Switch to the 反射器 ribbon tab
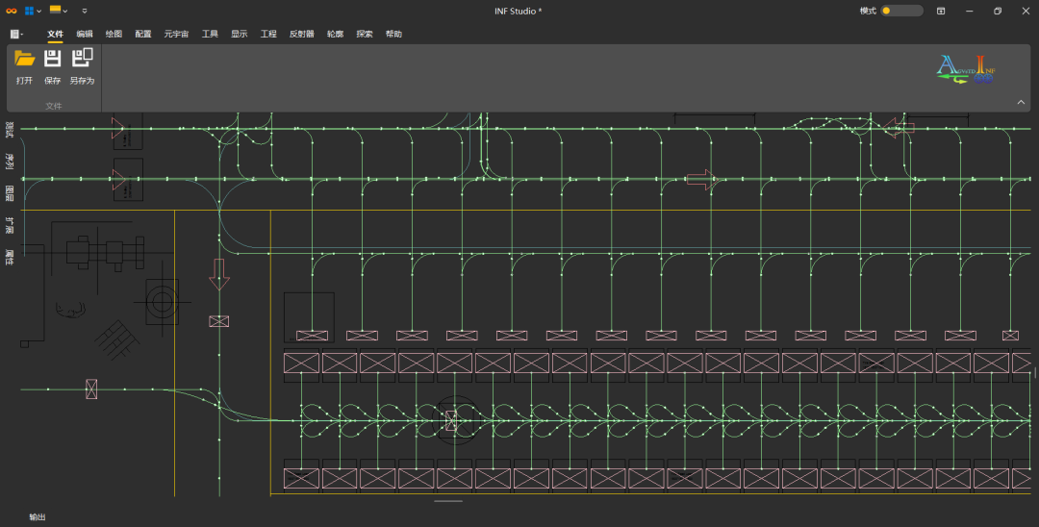This screenshot has height=527, width=1039. [301, 34]
